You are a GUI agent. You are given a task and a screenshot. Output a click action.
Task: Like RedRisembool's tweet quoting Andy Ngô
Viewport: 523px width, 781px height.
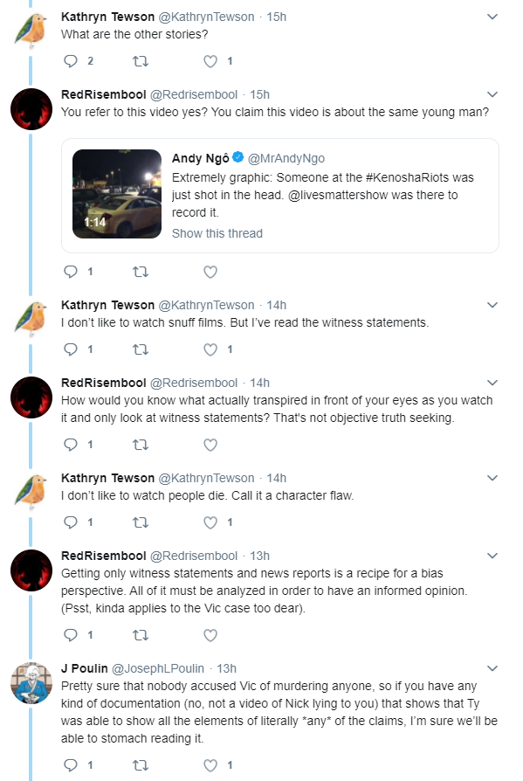[210, 272]
